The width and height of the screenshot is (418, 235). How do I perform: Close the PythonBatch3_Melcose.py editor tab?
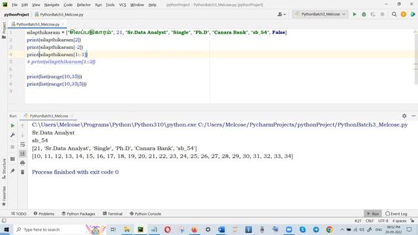[63, 24]
